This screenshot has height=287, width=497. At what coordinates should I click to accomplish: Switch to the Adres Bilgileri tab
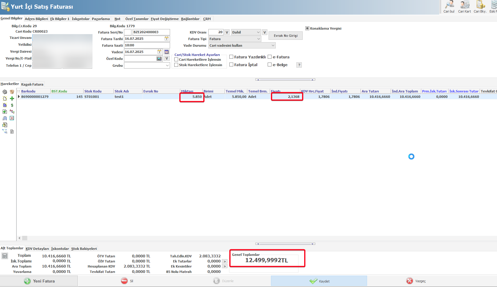[36, 19]
